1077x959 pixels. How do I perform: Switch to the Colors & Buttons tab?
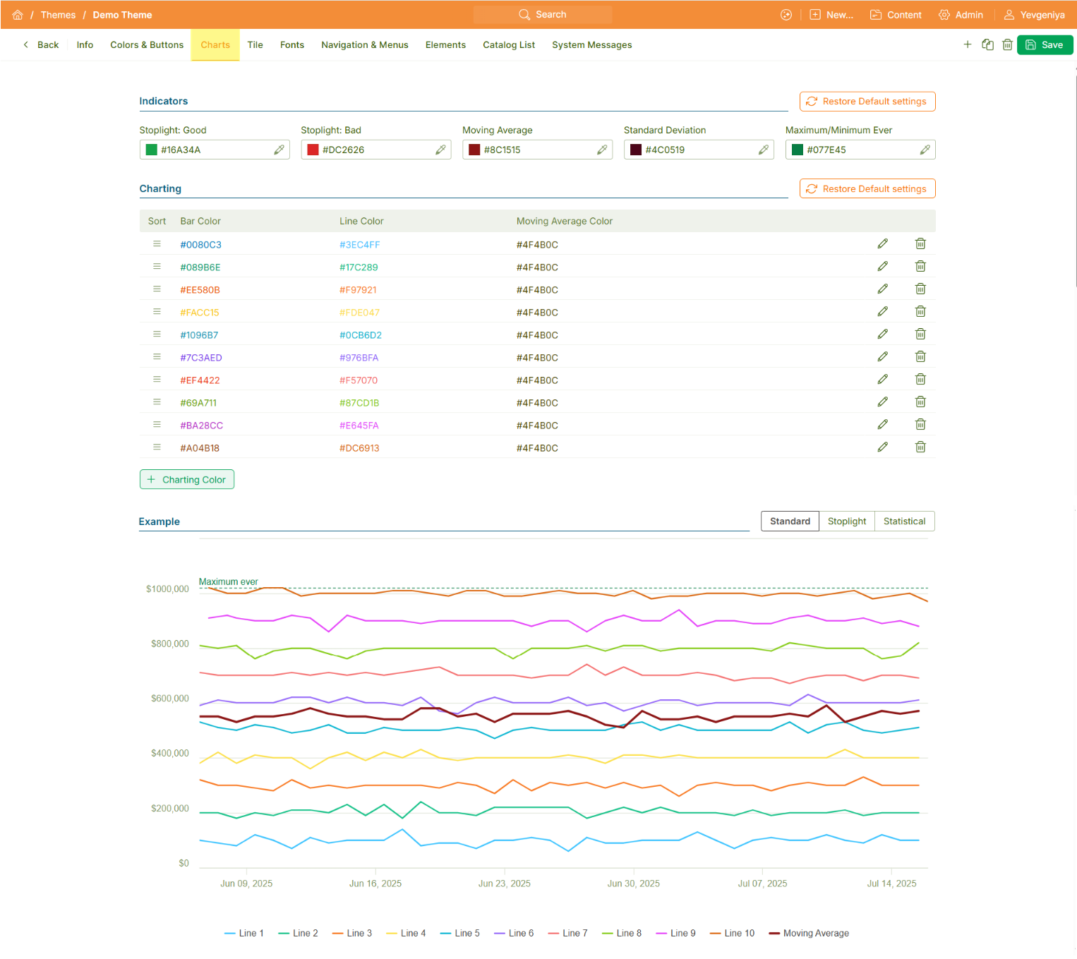coord(147,45)
